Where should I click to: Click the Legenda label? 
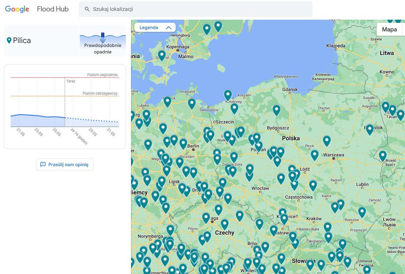coord(149,27)
